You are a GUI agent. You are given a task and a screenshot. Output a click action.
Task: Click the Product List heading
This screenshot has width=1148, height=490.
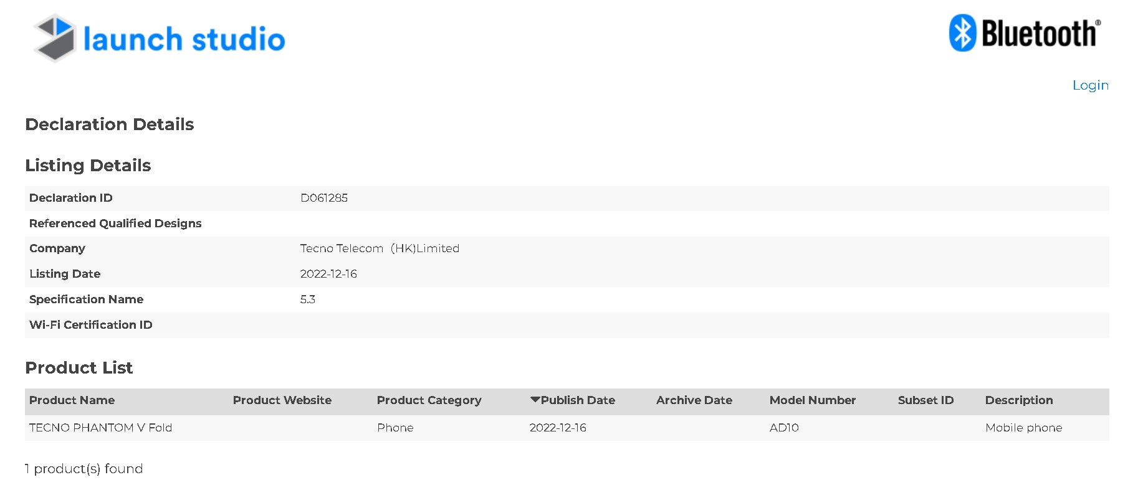(79, 368)
